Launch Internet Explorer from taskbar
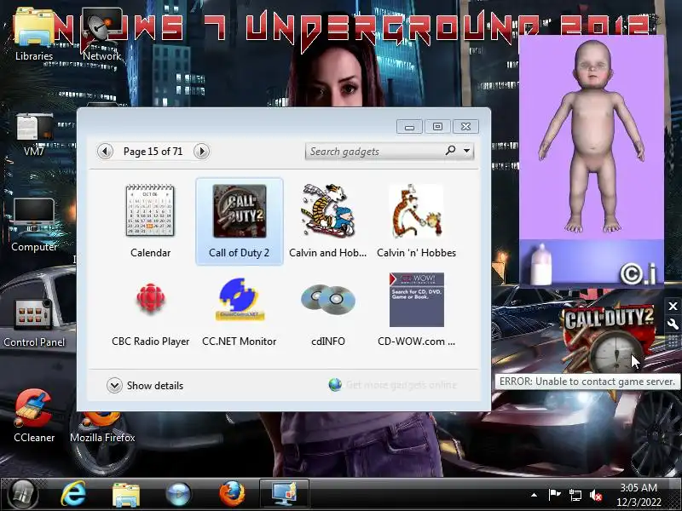The image size is (682, 511). (73, 494)
